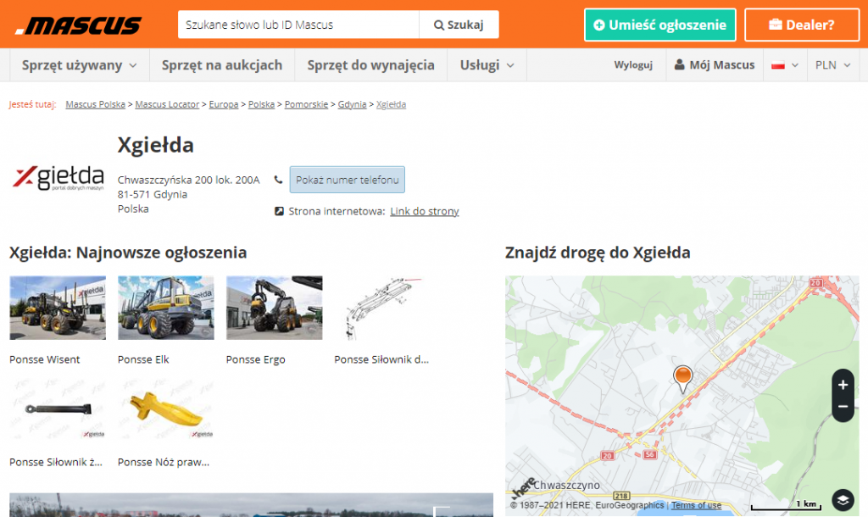Zoom in the map with plus icon

[x=843, y=384]
